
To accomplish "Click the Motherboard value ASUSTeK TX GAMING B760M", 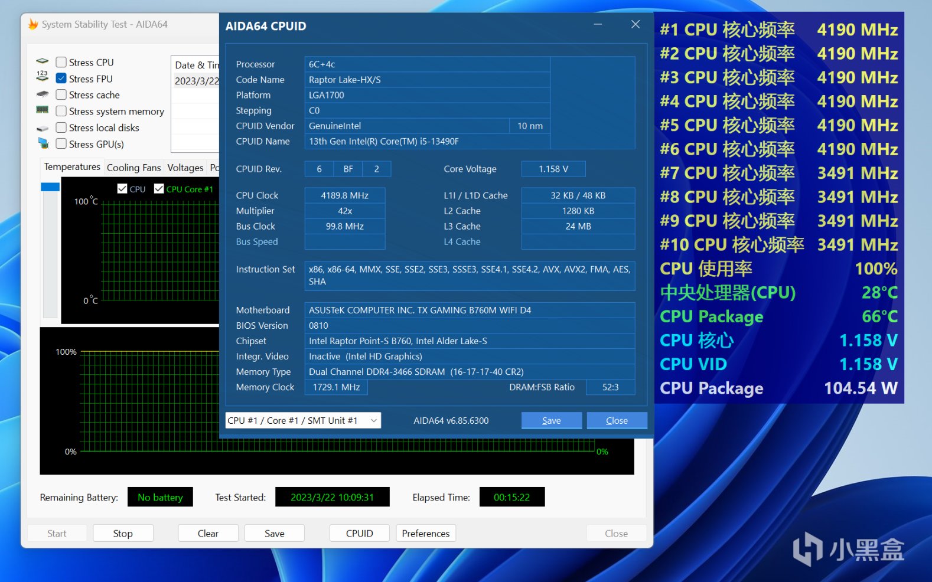I will pos(470,310).
